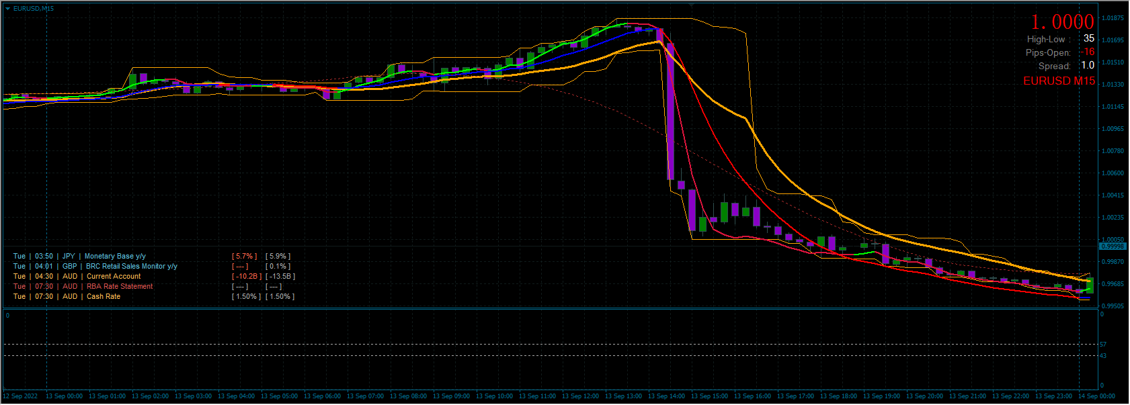Click the AUD Cash Rate news line
The image size is (1130, 405).
tap(104, 296)
